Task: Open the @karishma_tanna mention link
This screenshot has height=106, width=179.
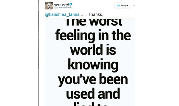Action: (x=62, y=15)
